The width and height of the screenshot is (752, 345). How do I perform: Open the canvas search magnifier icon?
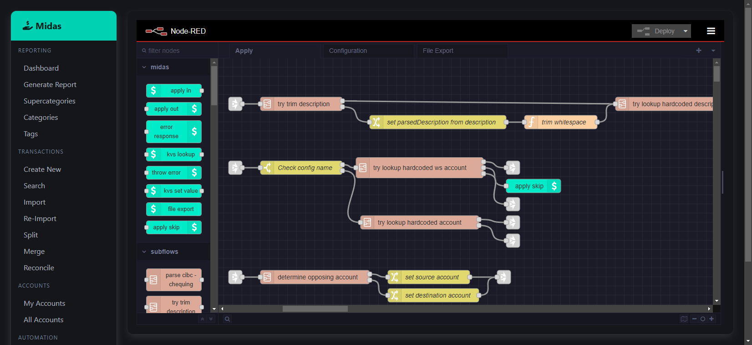click(x=227, y=319)
